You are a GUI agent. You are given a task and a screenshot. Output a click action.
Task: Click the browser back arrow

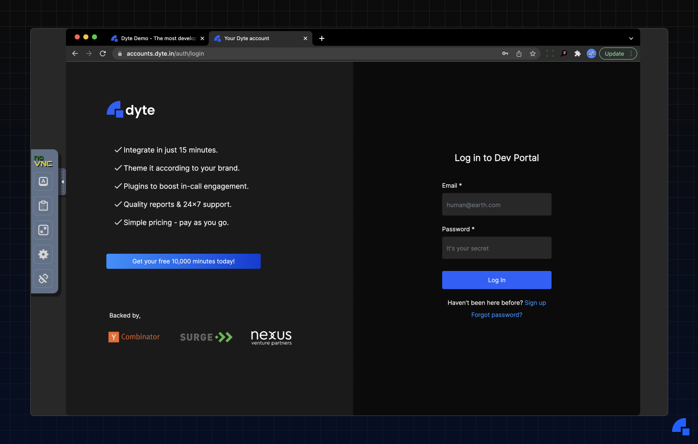point(75,54)
